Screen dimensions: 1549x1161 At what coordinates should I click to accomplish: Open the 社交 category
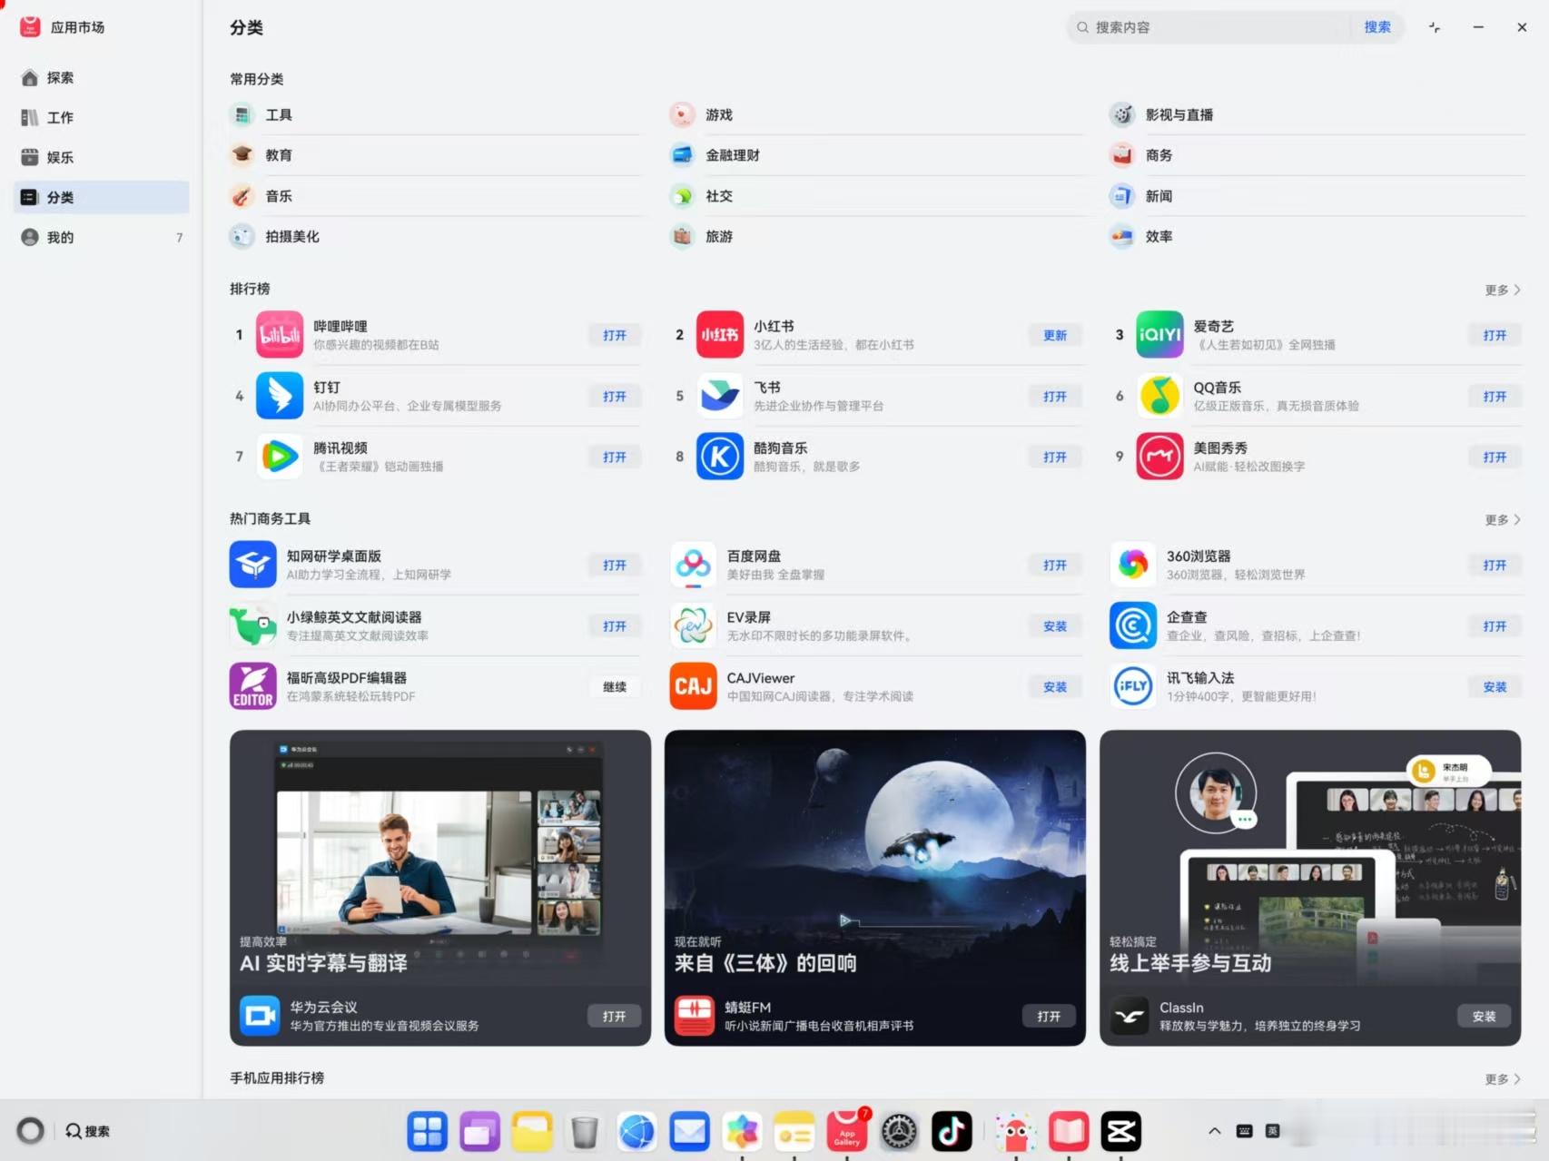click(x=875, y=196)
